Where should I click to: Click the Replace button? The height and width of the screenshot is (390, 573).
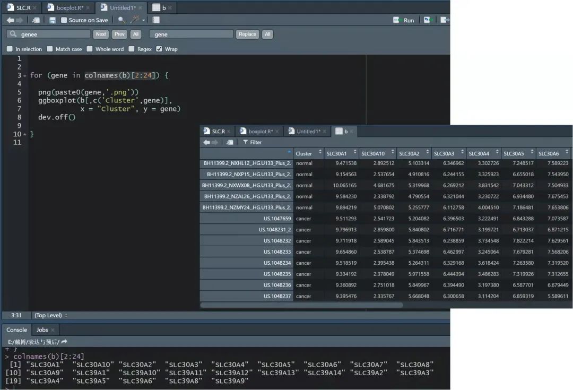[247, 34]
